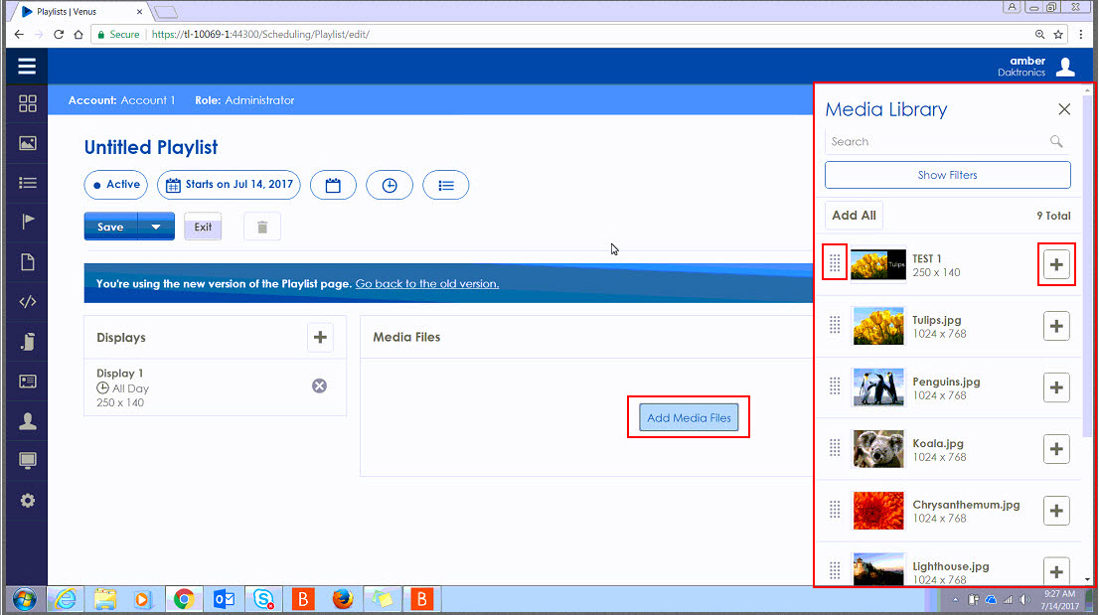The image size is (1099, 615).
Task: Click Add Media Files button
Action: coord(688,416)
